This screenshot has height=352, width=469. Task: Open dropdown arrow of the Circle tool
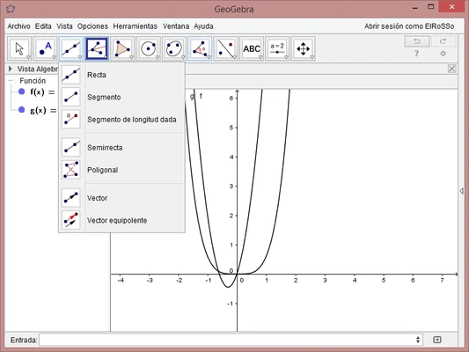[x=158, y=57]
